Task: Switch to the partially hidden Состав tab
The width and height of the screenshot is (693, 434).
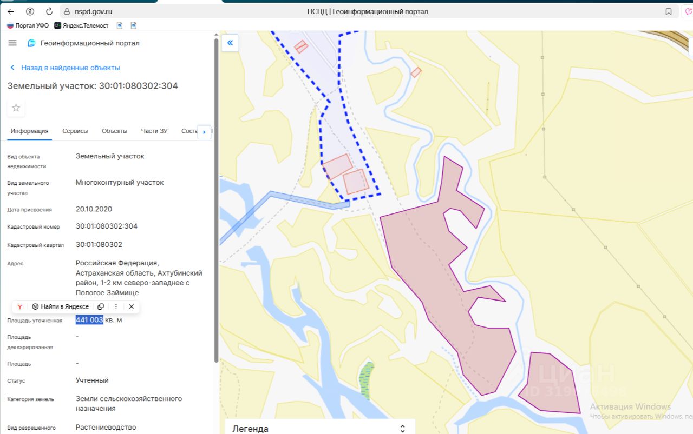Action: (190, 131)
